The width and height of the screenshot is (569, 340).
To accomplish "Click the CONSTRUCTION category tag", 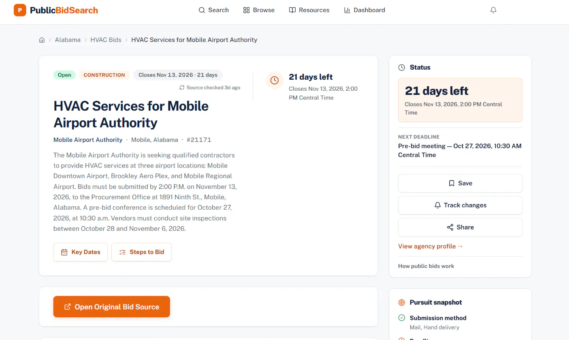I will coord(104,75).
